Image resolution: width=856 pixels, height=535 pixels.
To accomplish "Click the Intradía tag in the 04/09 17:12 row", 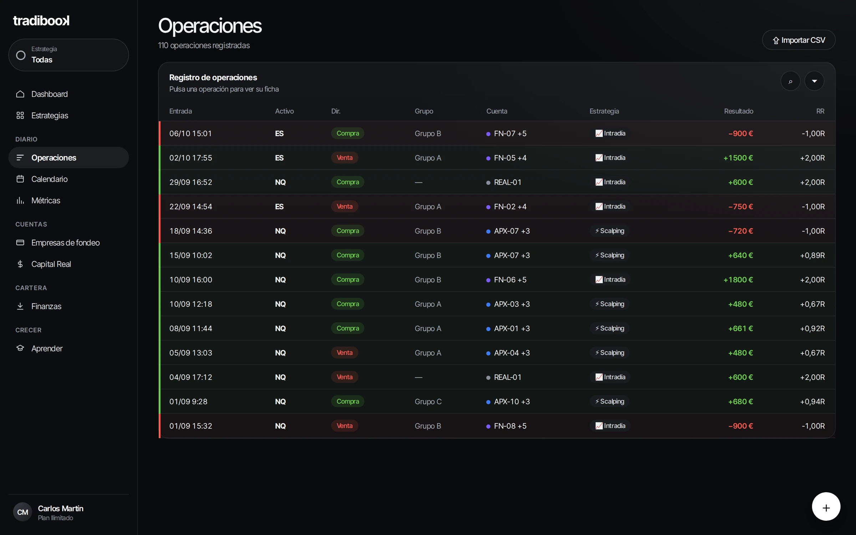I will click(x=610, y=377).
